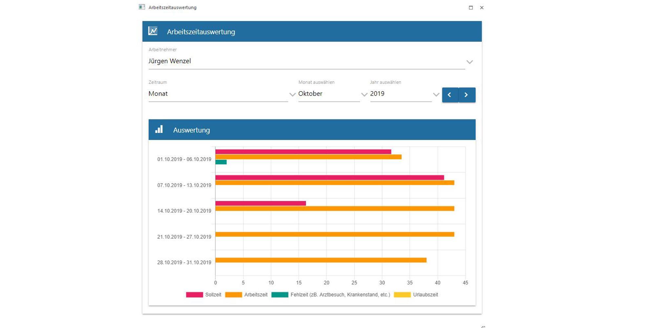
Task: Toggle Urlaubszeit legend color swatch
Action: click(402, 295)
